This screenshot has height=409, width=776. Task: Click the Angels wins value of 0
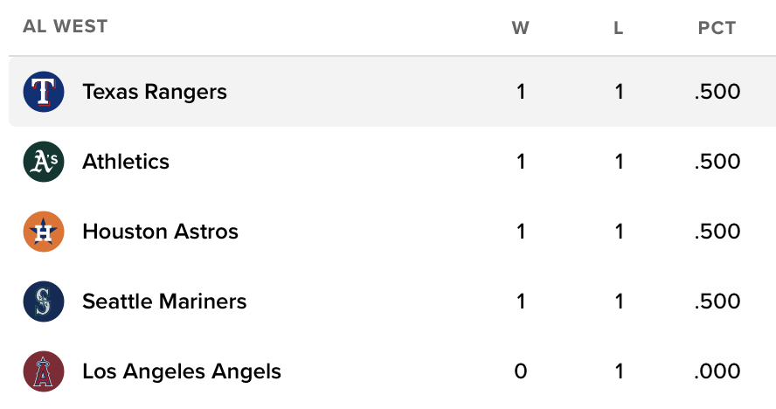tap(521, 371)
